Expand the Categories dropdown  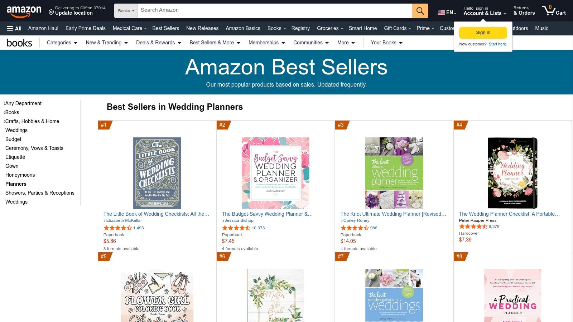pos(62,43)
